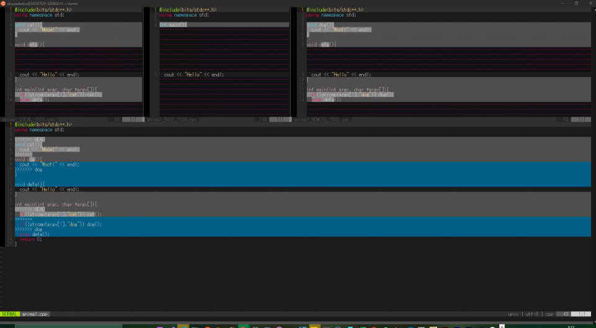The image size is (596, 328).
Task: Click the utf-8 encoding indicator
Action: tap(532, 314)
